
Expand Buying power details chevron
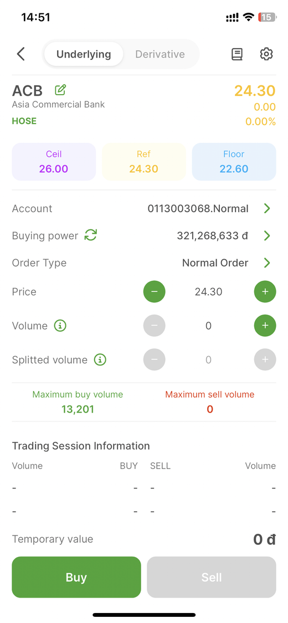coord(267,235)
